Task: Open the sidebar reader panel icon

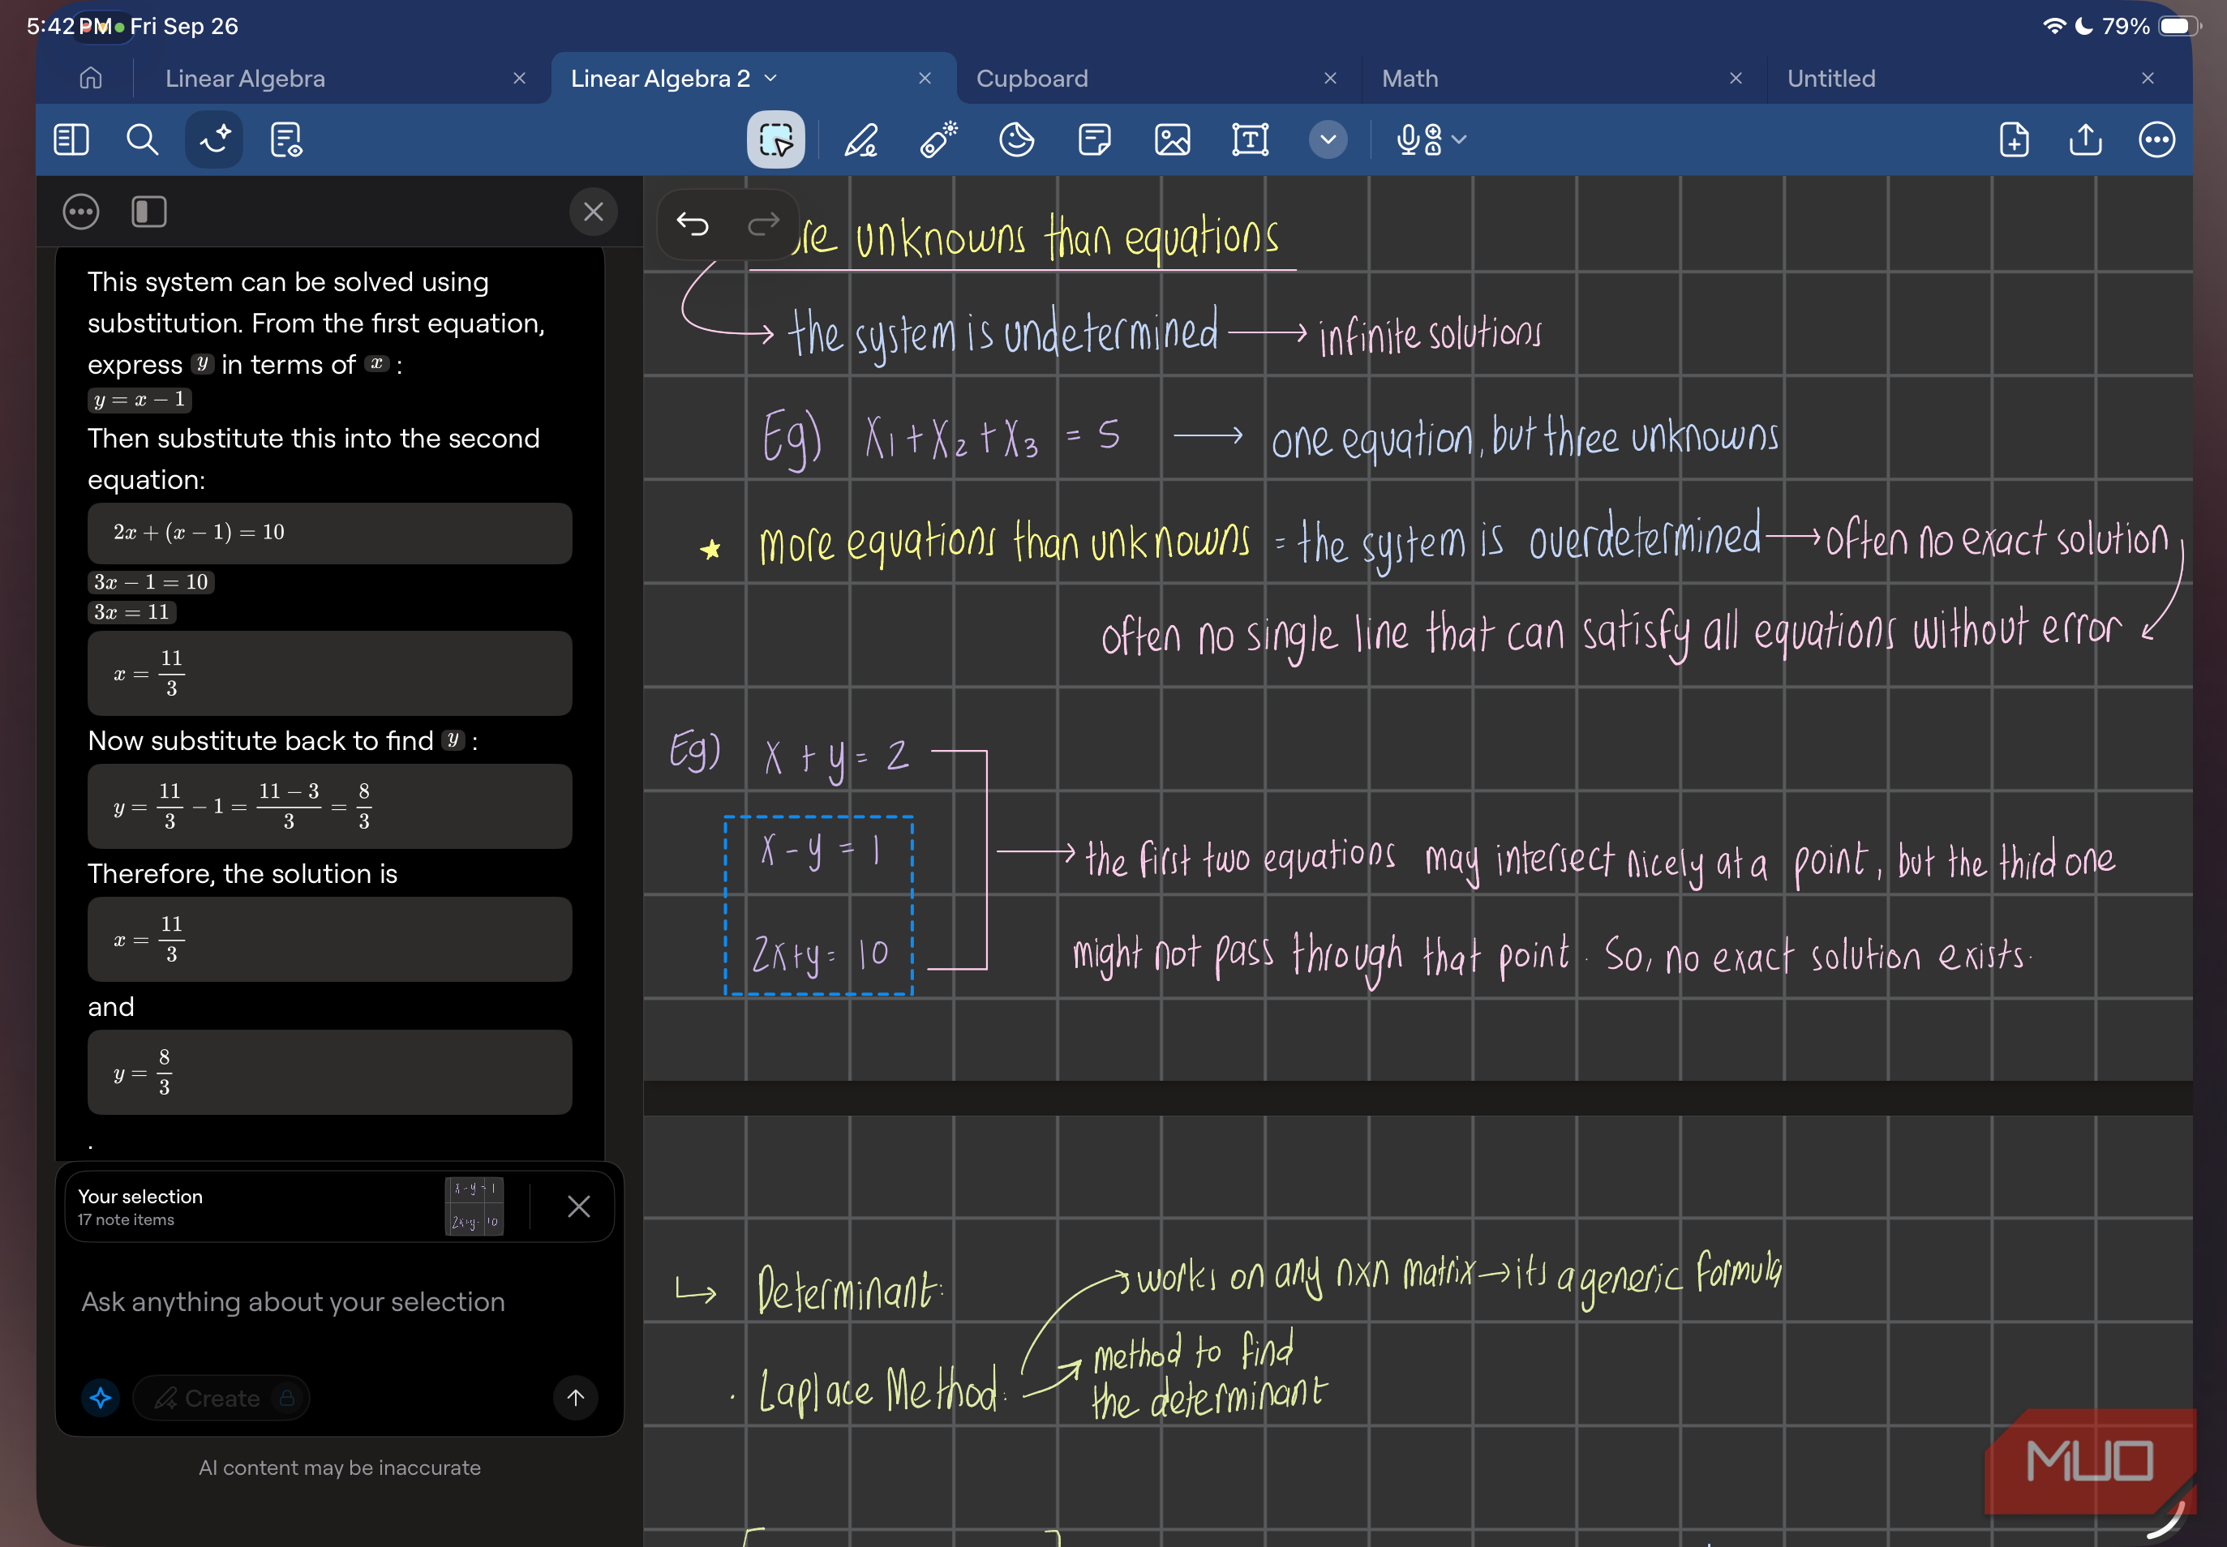Action: (x=71, y=139)
